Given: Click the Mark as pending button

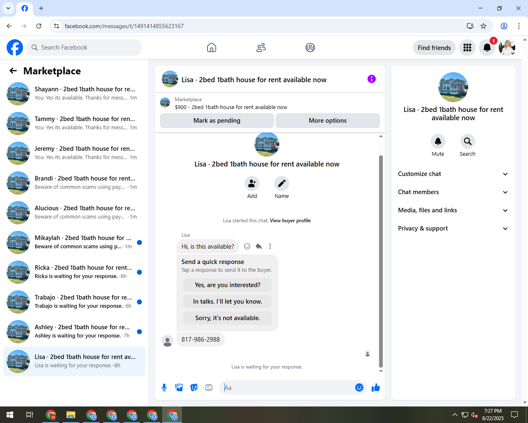Looking at the screenshot, I should pos(217,121).
